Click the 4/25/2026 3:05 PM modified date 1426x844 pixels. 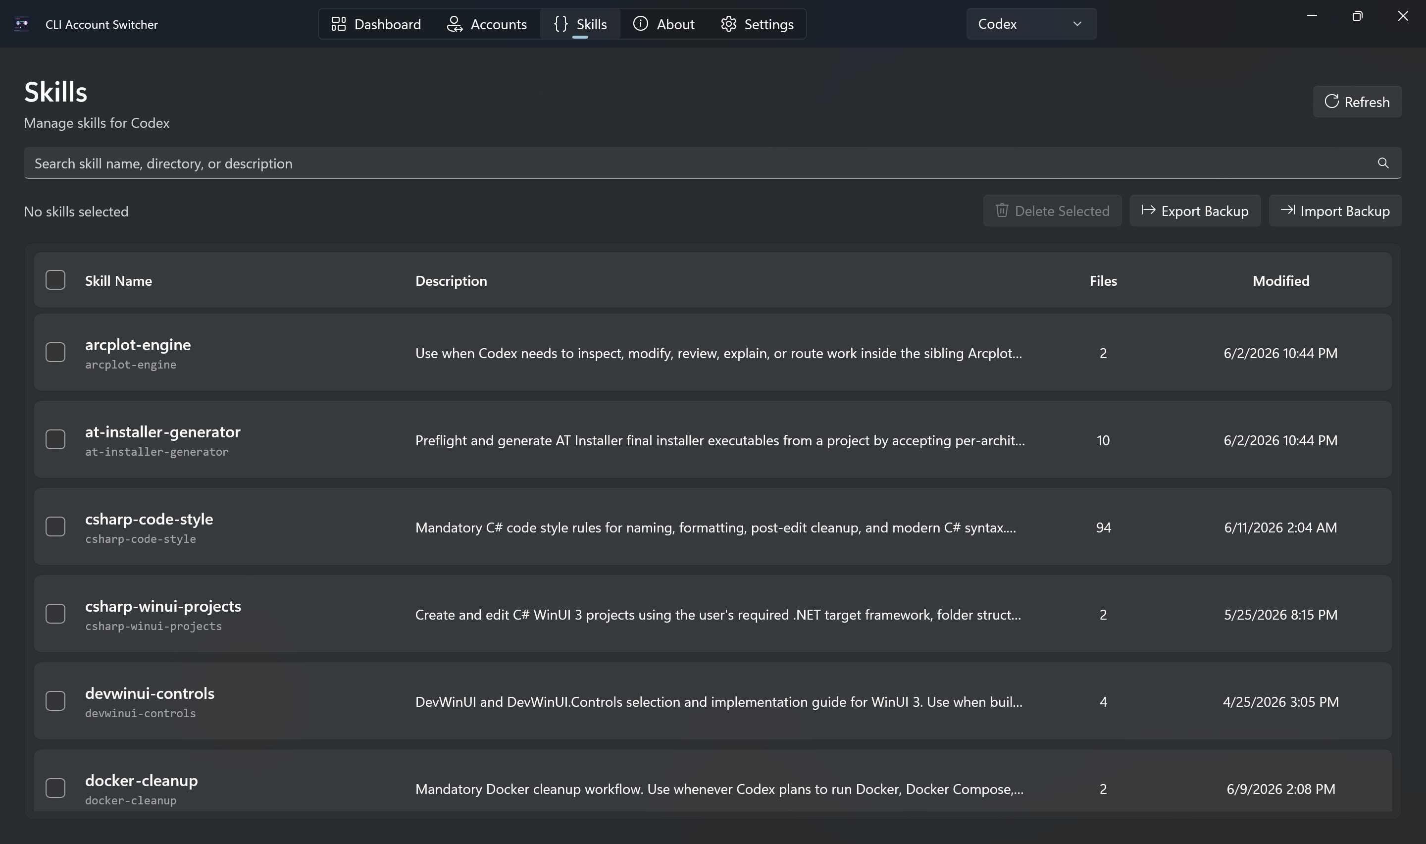(x=1280, y=702)
